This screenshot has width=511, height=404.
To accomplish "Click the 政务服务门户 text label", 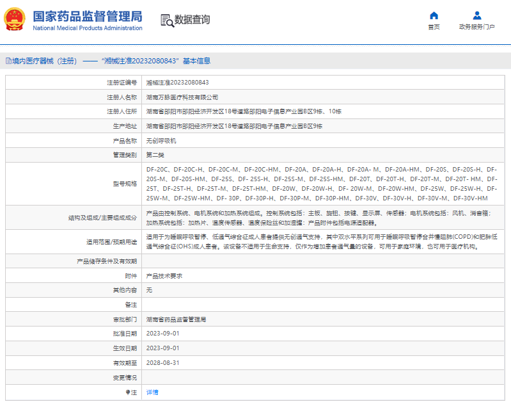I will tap(476, 27).
